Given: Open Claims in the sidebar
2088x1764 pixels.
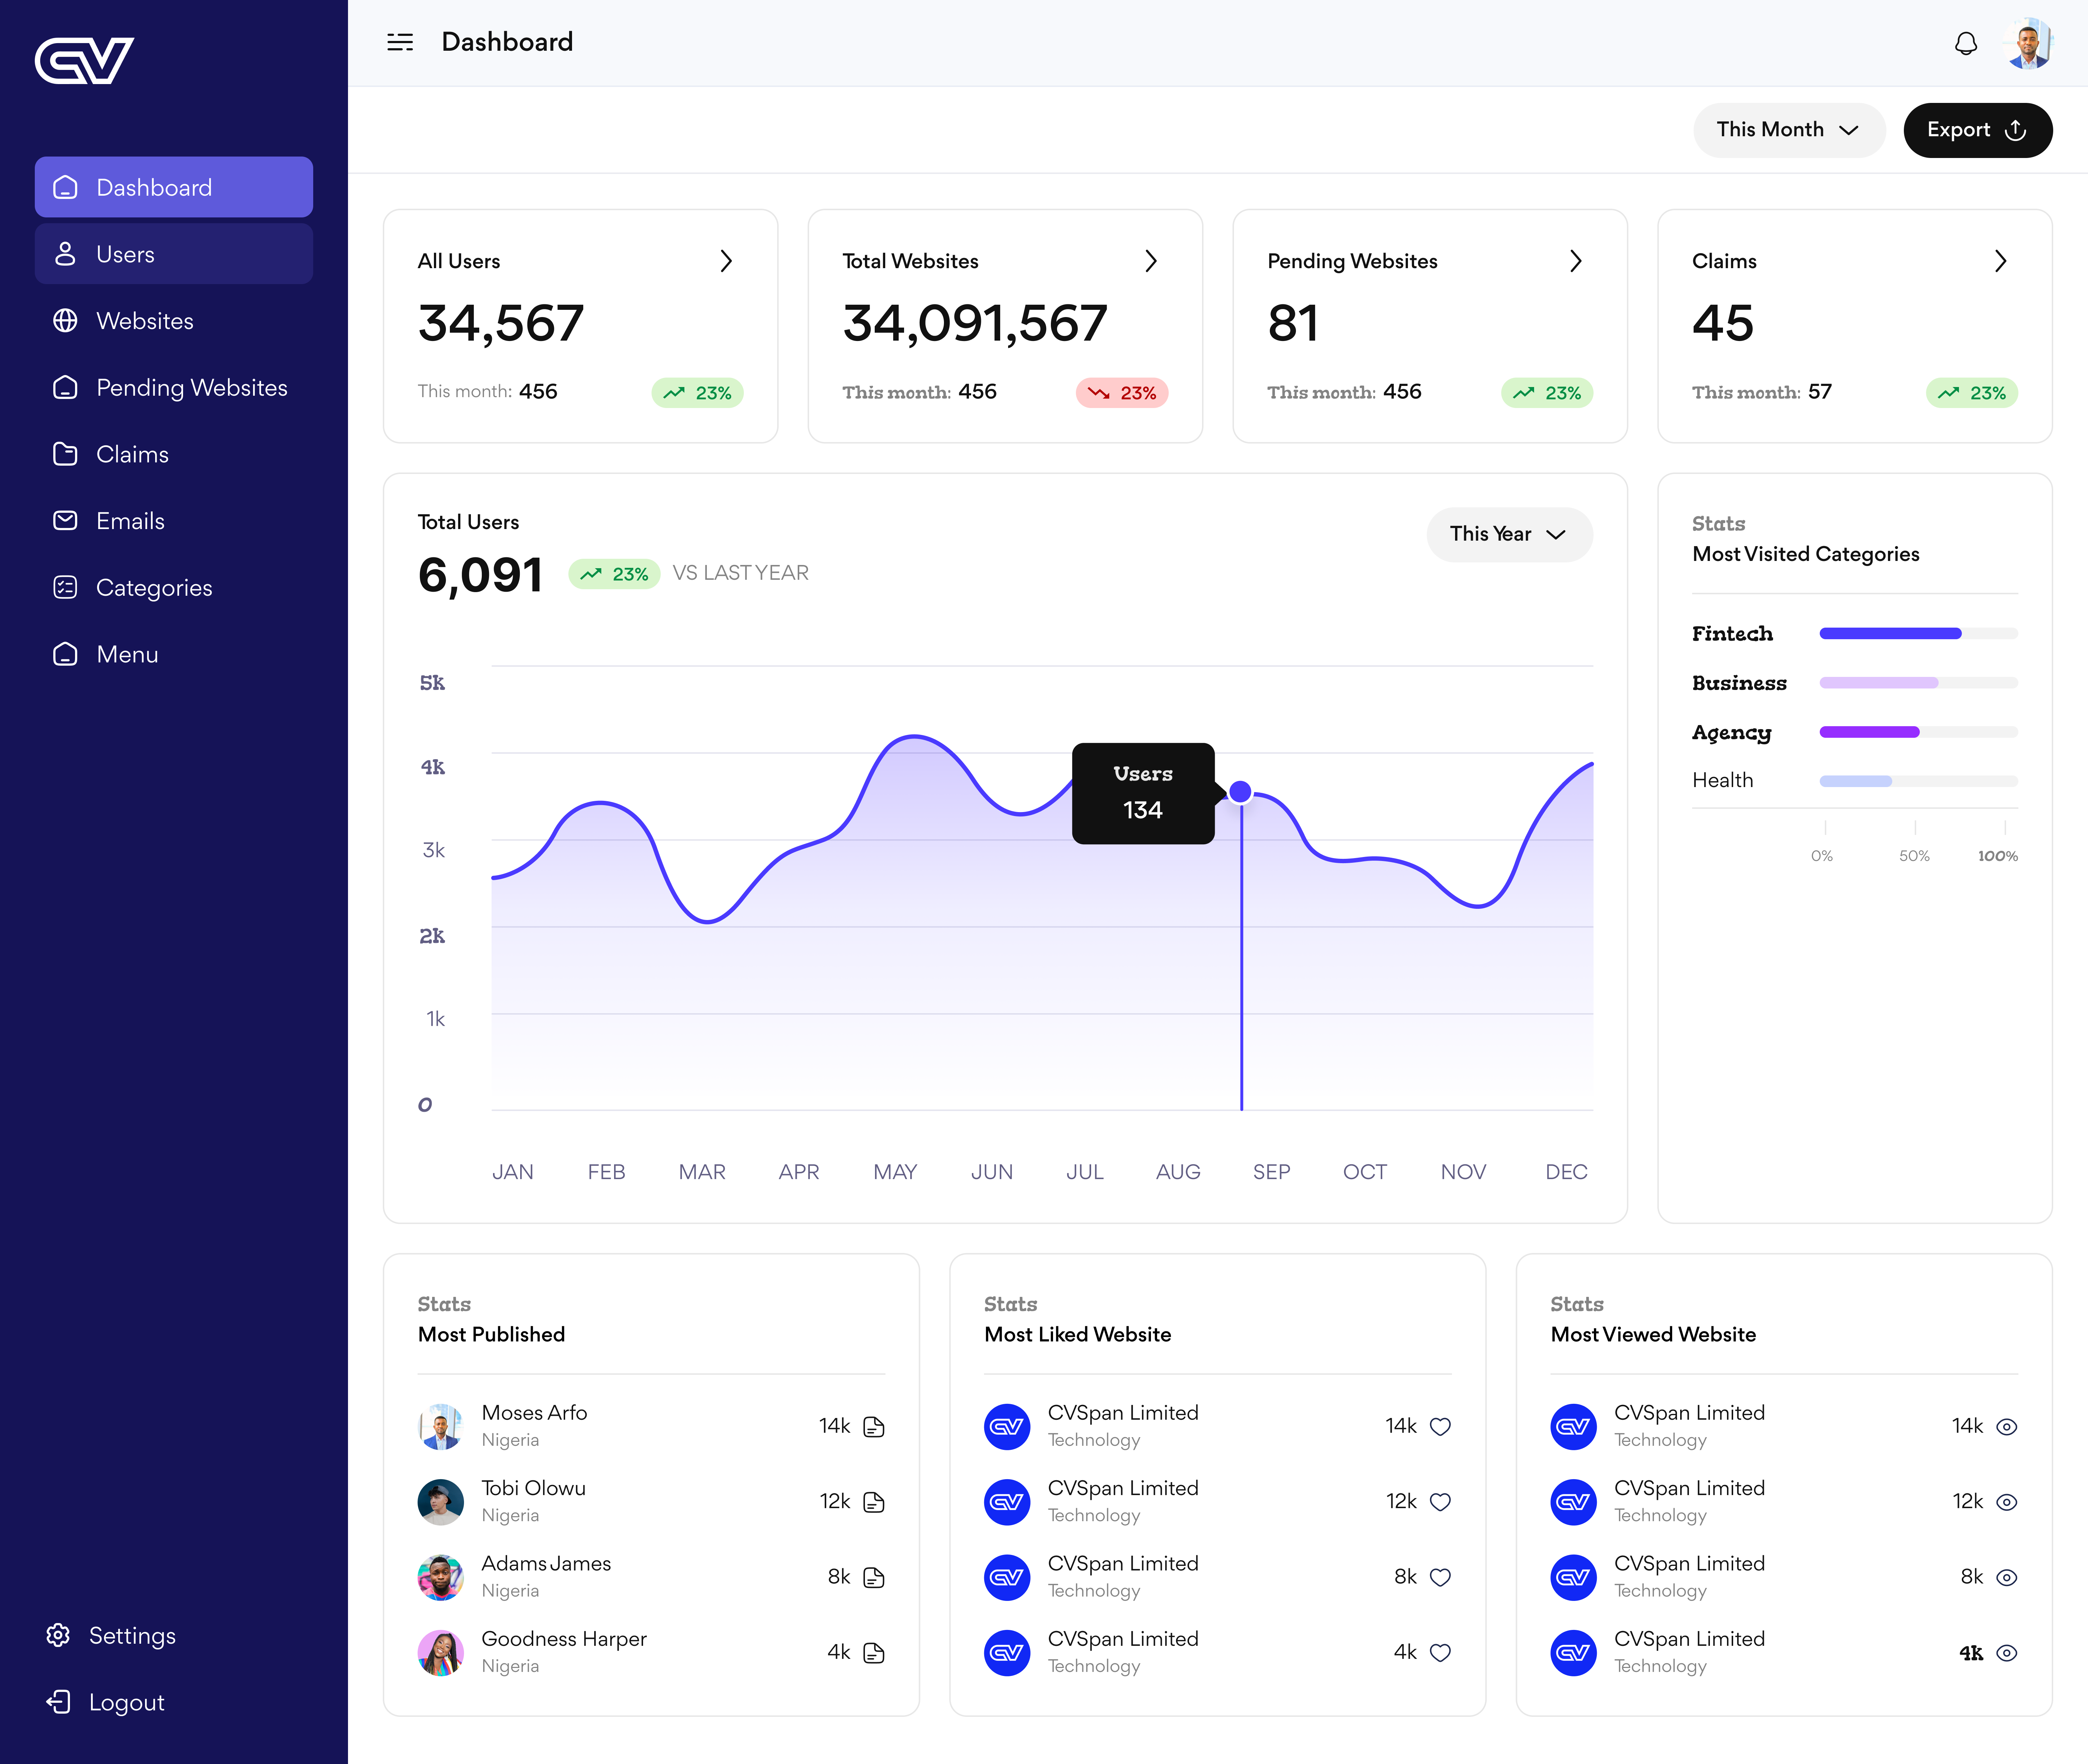Looking at the screenshot, I should (x=174, y=454).
